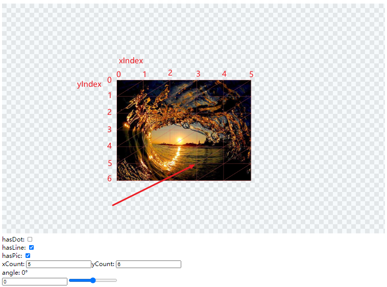Click the 'hasLine:' label text
The image size is (387, 287).
(x=14, y=248)
